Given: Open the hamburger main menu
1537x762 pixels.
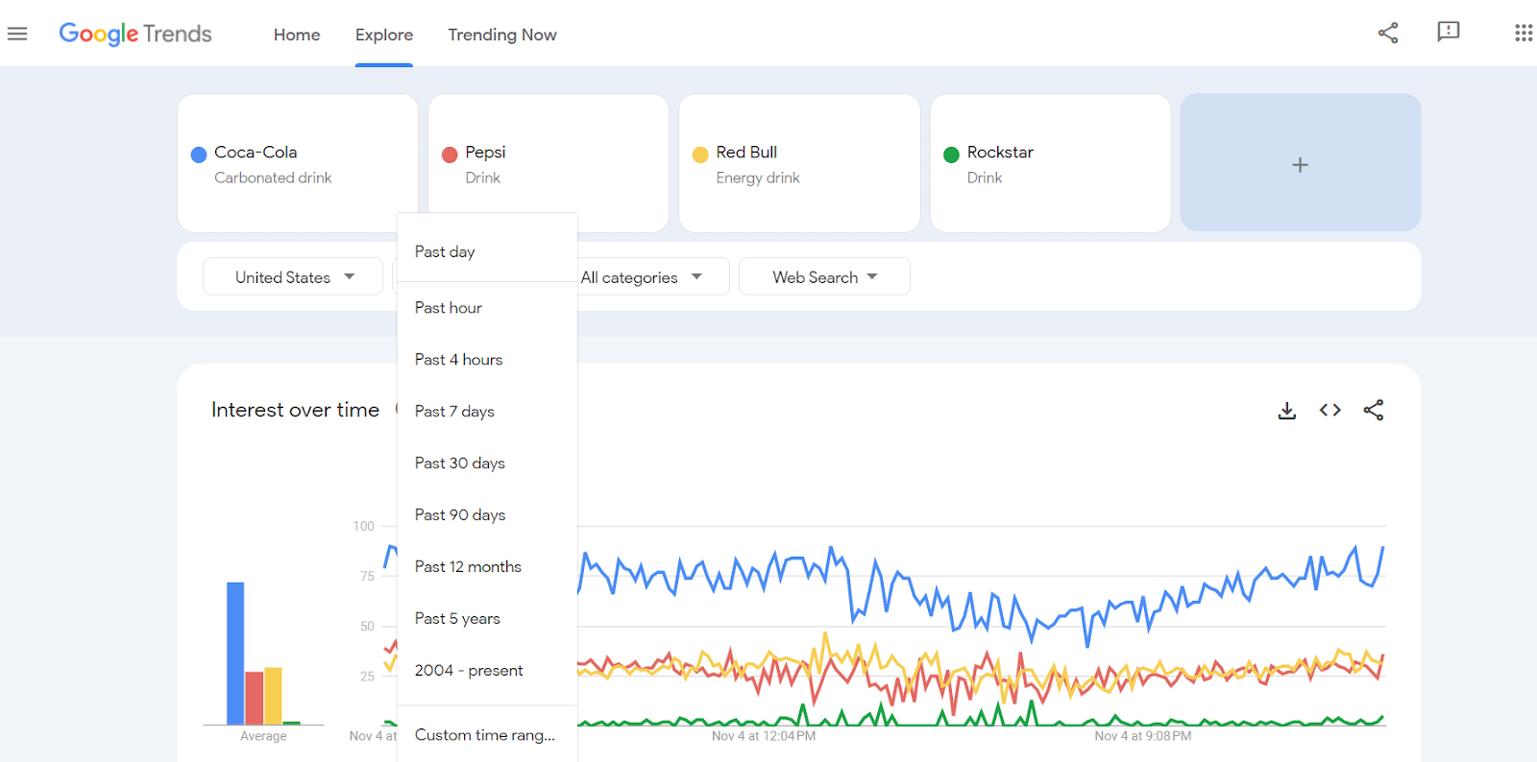Looking at the screenshot, I should [17, 35].
